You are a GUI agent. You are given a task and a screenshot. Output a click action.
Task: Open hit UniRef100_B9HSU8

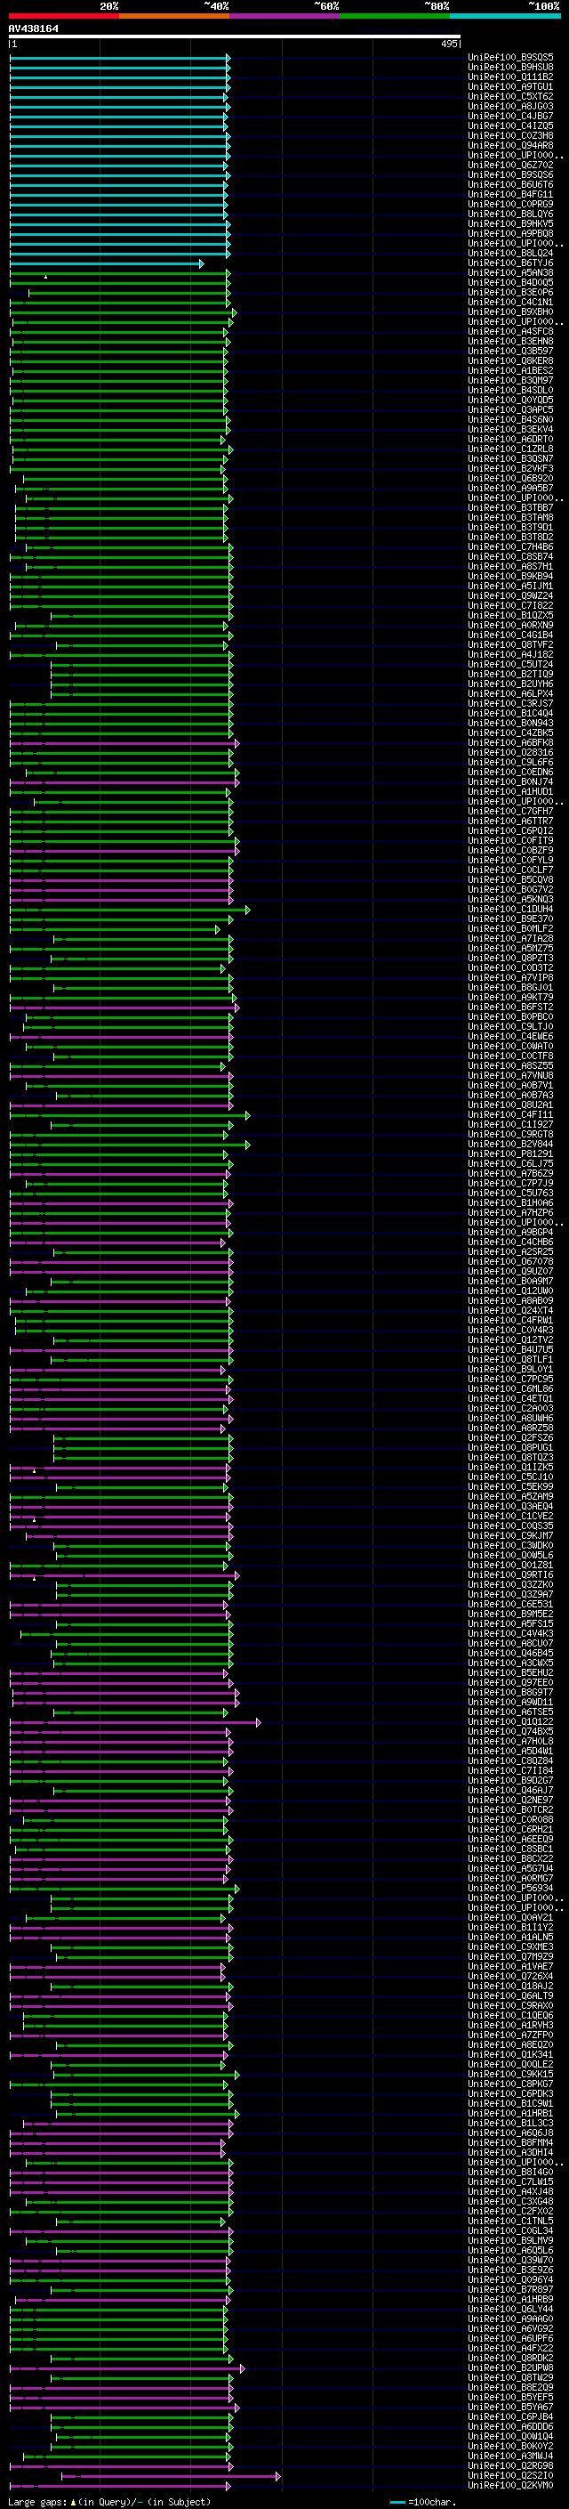(510, 68)
